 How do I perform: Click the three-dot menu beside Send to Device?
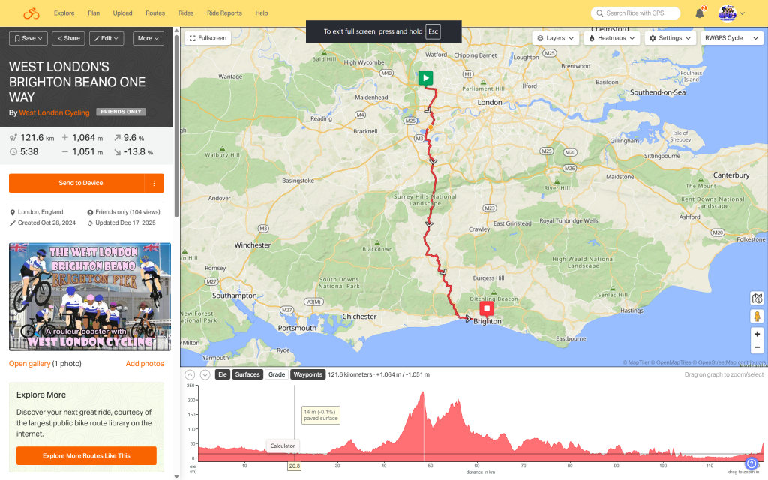(x=154, y=183)
